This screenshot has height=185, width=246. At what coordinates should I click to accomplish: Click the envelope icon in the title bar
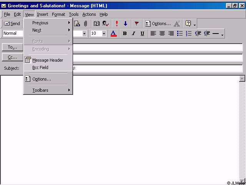point(3,6)
